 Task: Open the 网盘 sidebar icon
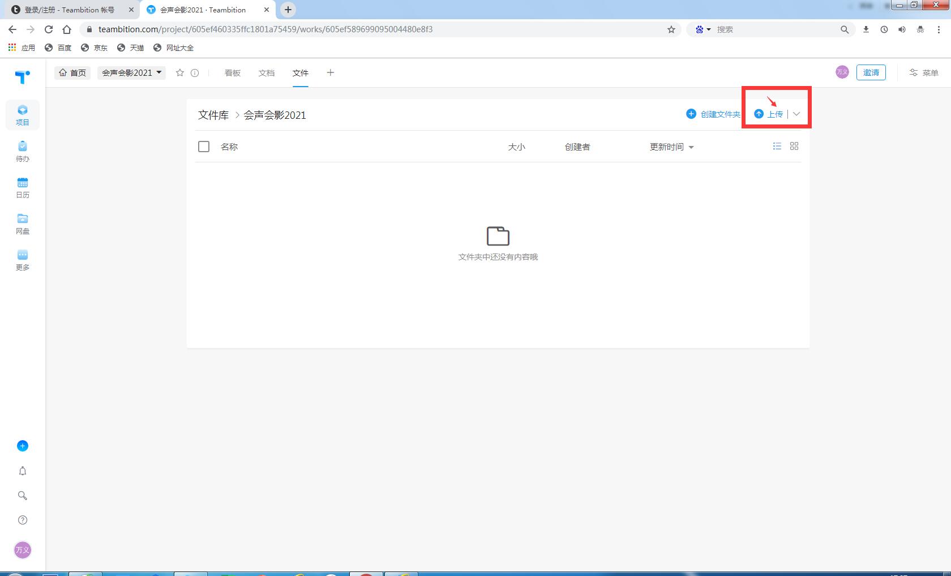(x=23, y=224)
